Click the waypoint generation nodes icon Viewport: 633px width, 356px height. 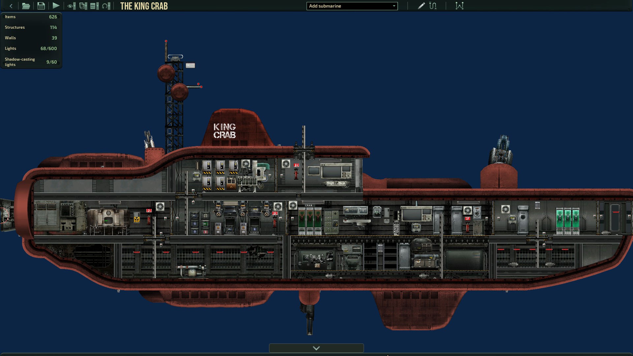point(460,6)
